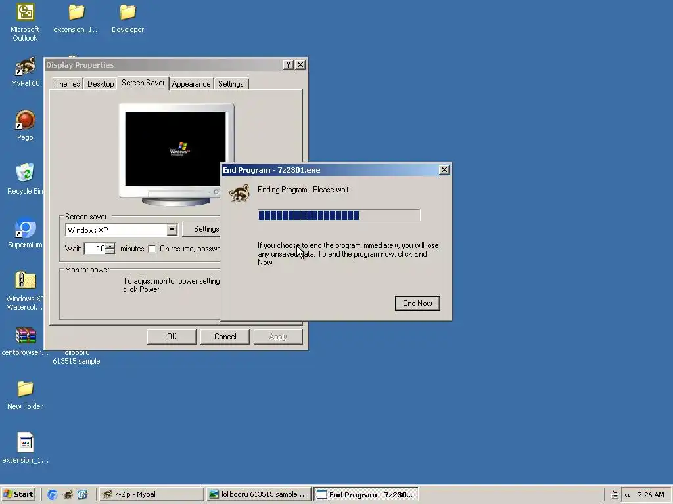This screenshot has width=673, height=504.
Task: Click the keyboard tray icon
Action: [615, 495]
